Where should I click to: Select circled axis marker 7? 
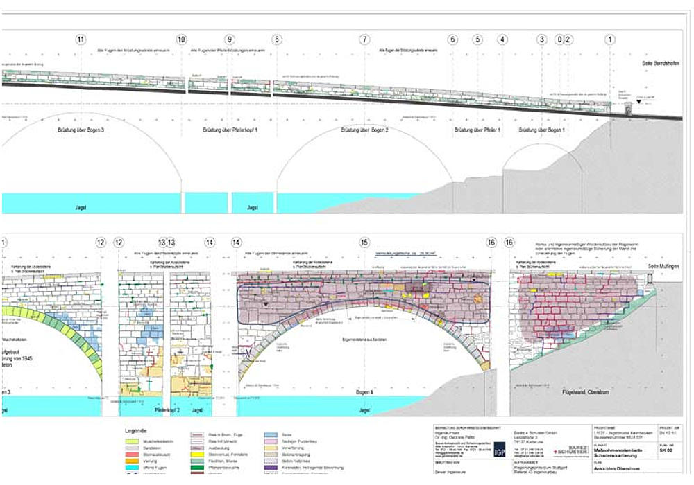point(364,39)
